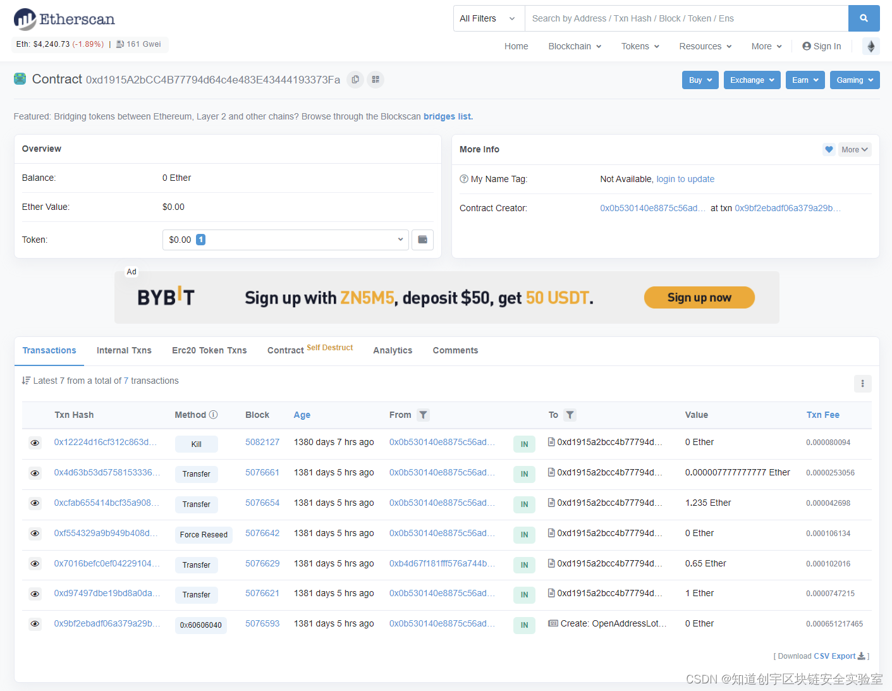Show the address QR code icon
Viewport: 892px width, 691px height.
click(x=376, y=80)
